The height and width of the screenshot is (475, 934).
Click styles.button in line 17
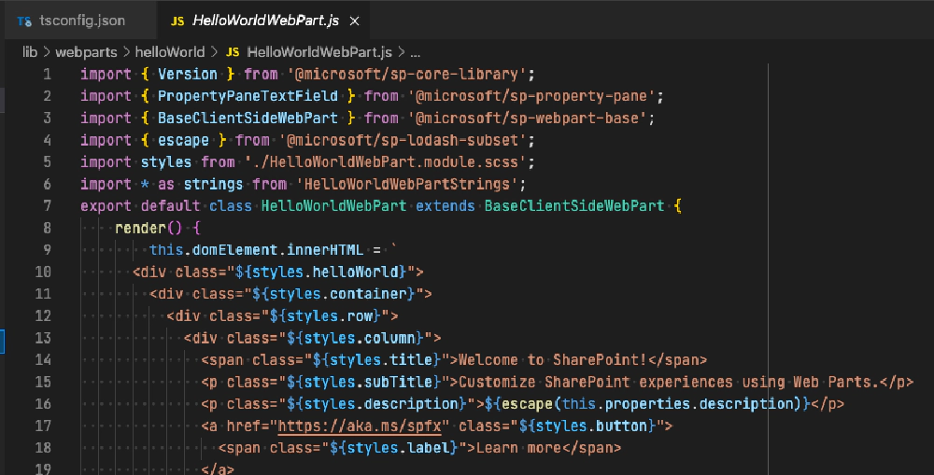[x=591, y=426]
